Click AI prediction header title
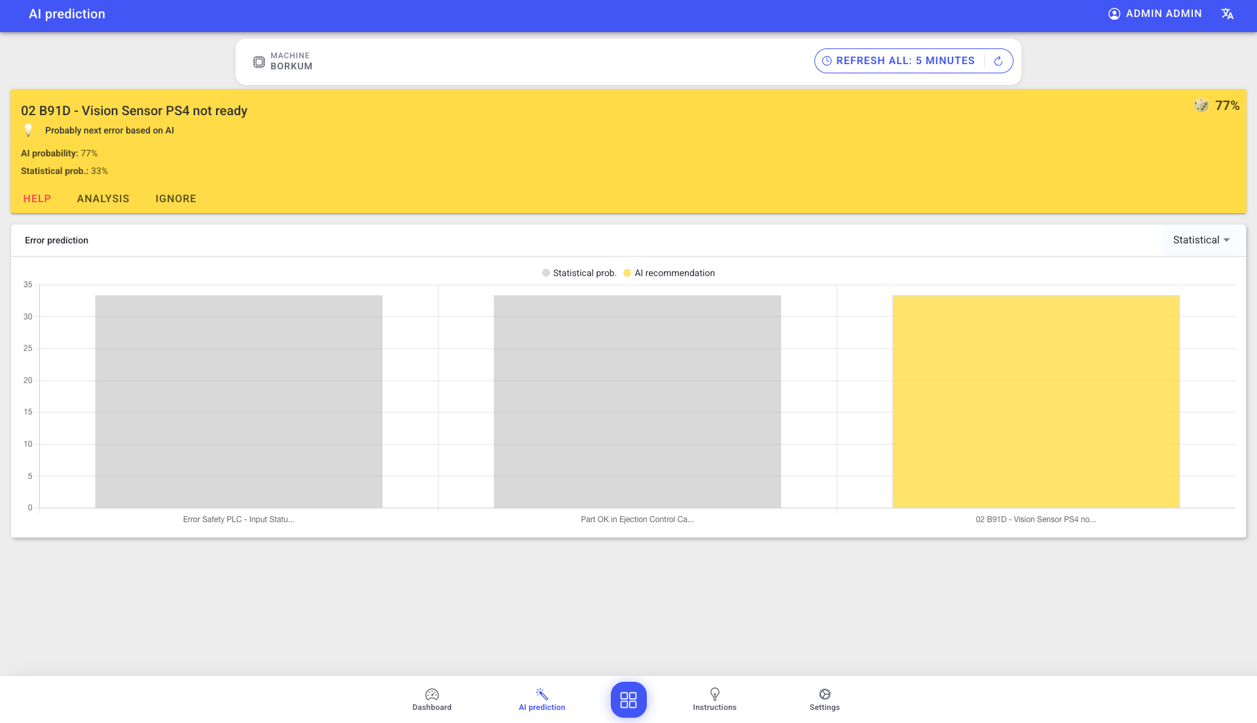 67,14
